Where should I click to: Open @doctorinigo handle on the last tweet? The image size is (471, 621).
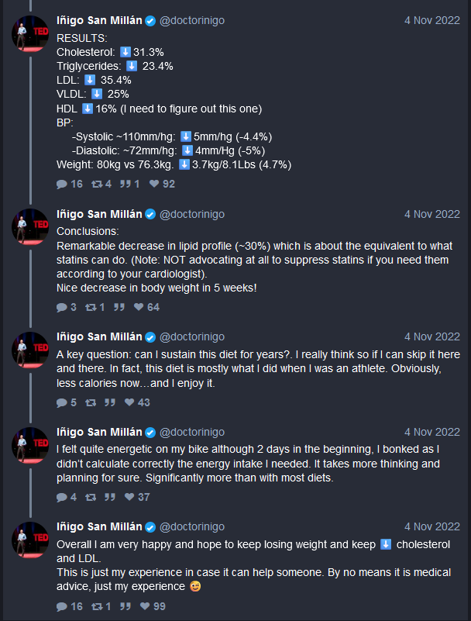(192, 526)
